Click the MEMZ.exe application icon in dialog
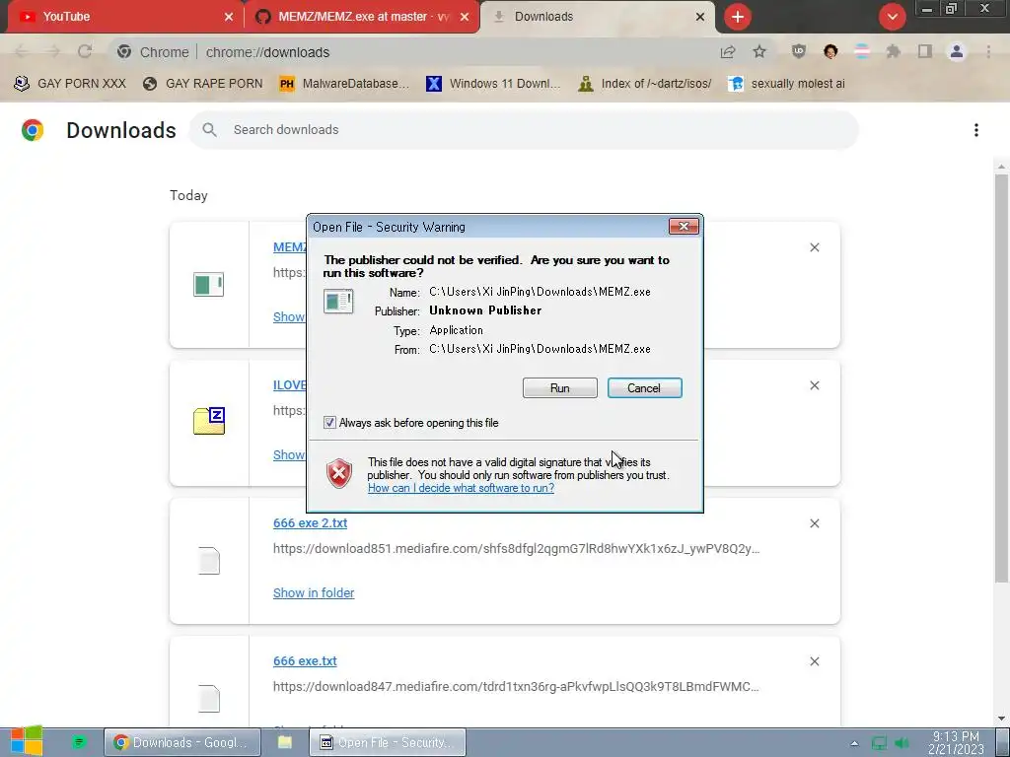Image resolution: width=1010 pixels, height=757 pixels. tap(338, 302)
